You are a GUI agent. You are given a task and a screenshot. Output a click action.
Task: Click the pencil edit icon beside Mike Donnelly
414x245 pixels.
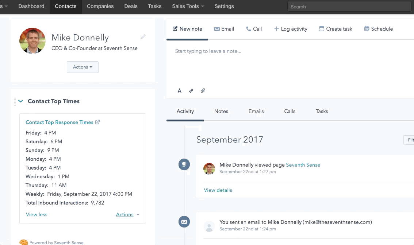[143, 37]
